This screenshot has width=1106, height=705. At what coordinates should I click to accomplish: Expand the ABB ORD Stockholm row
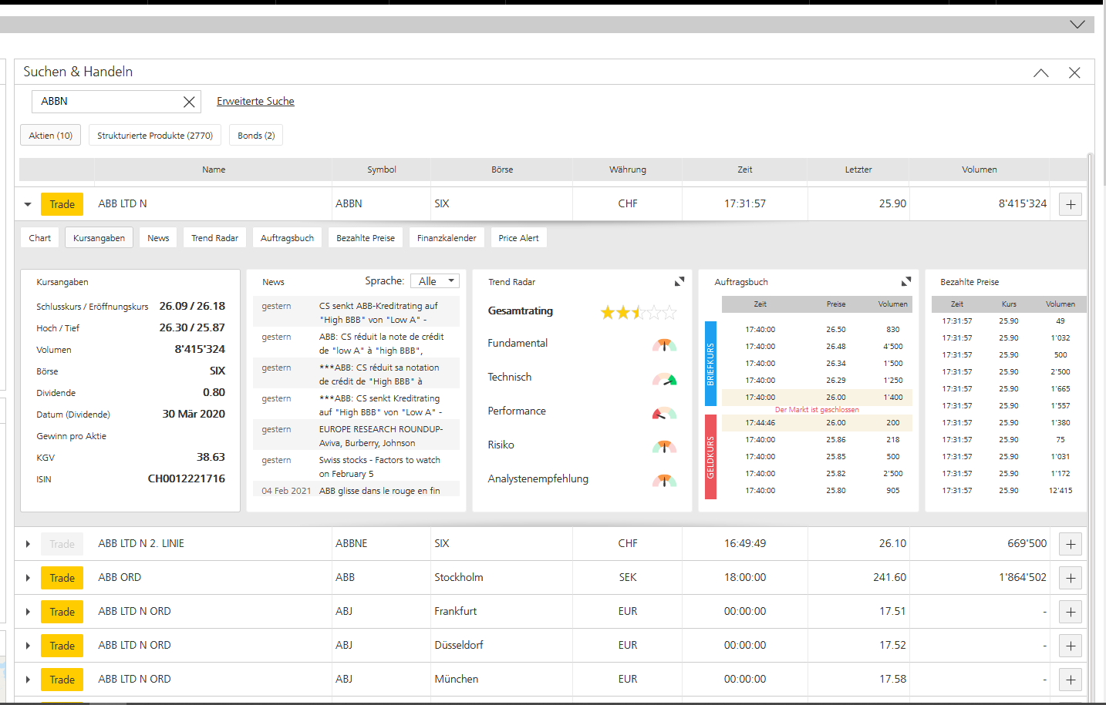click(28, 578)
